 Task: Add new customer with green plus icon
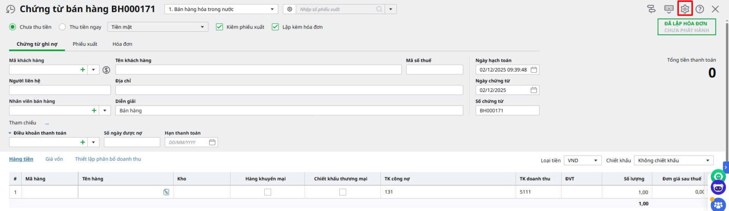(x=82, y=70)
